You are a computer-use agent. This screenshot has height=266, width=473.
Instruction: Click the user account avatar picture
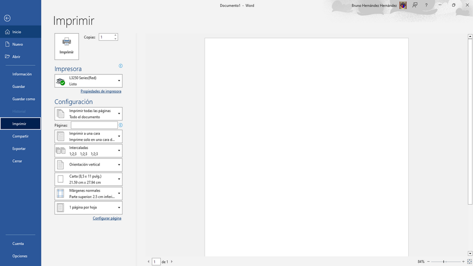tap(403, 5)
